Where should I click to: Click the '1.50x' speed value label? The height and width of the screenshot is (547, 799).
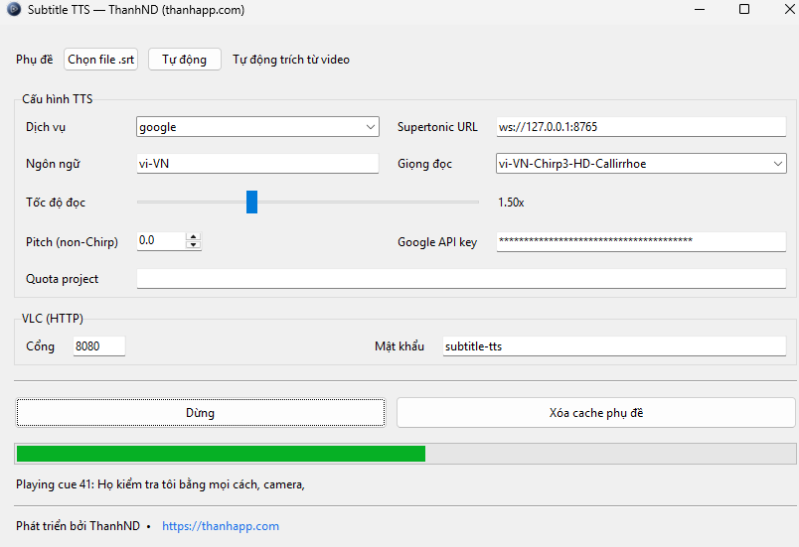click(x=511, y=203)
